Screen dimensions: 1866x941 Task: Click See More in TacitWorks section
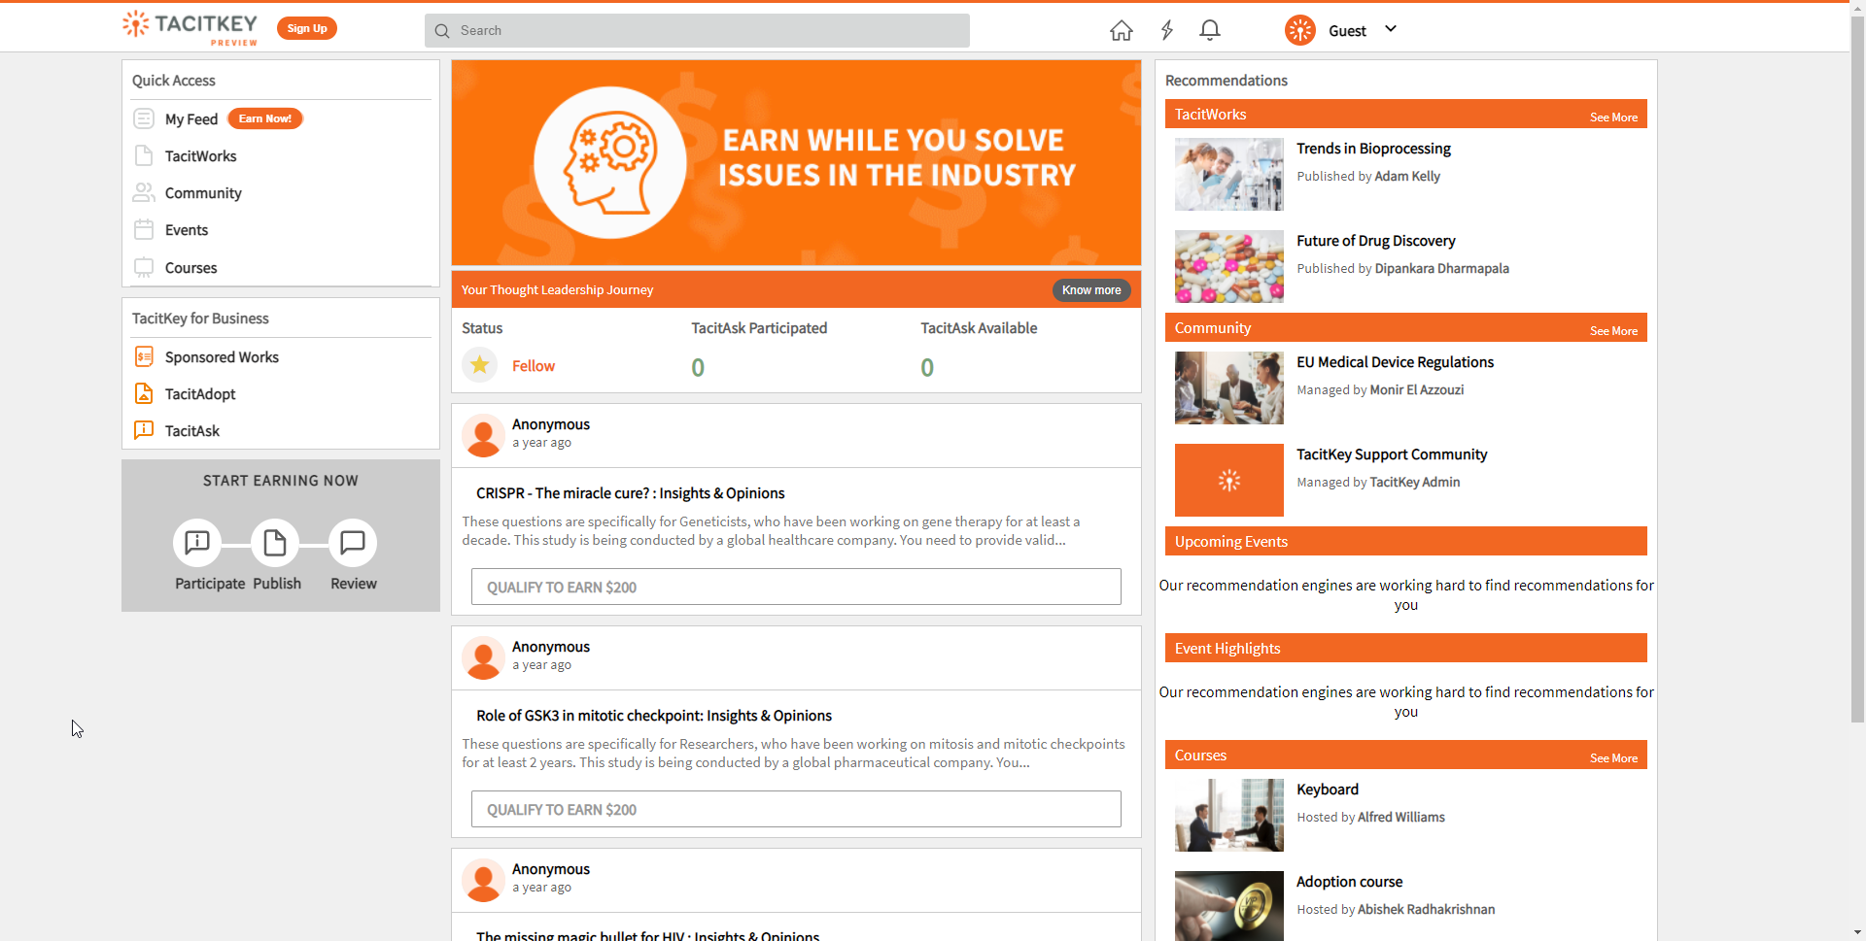1613,118
